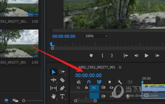Switch project panel to list view
This screenshot has height=104, width=165.
pos(6,101)
